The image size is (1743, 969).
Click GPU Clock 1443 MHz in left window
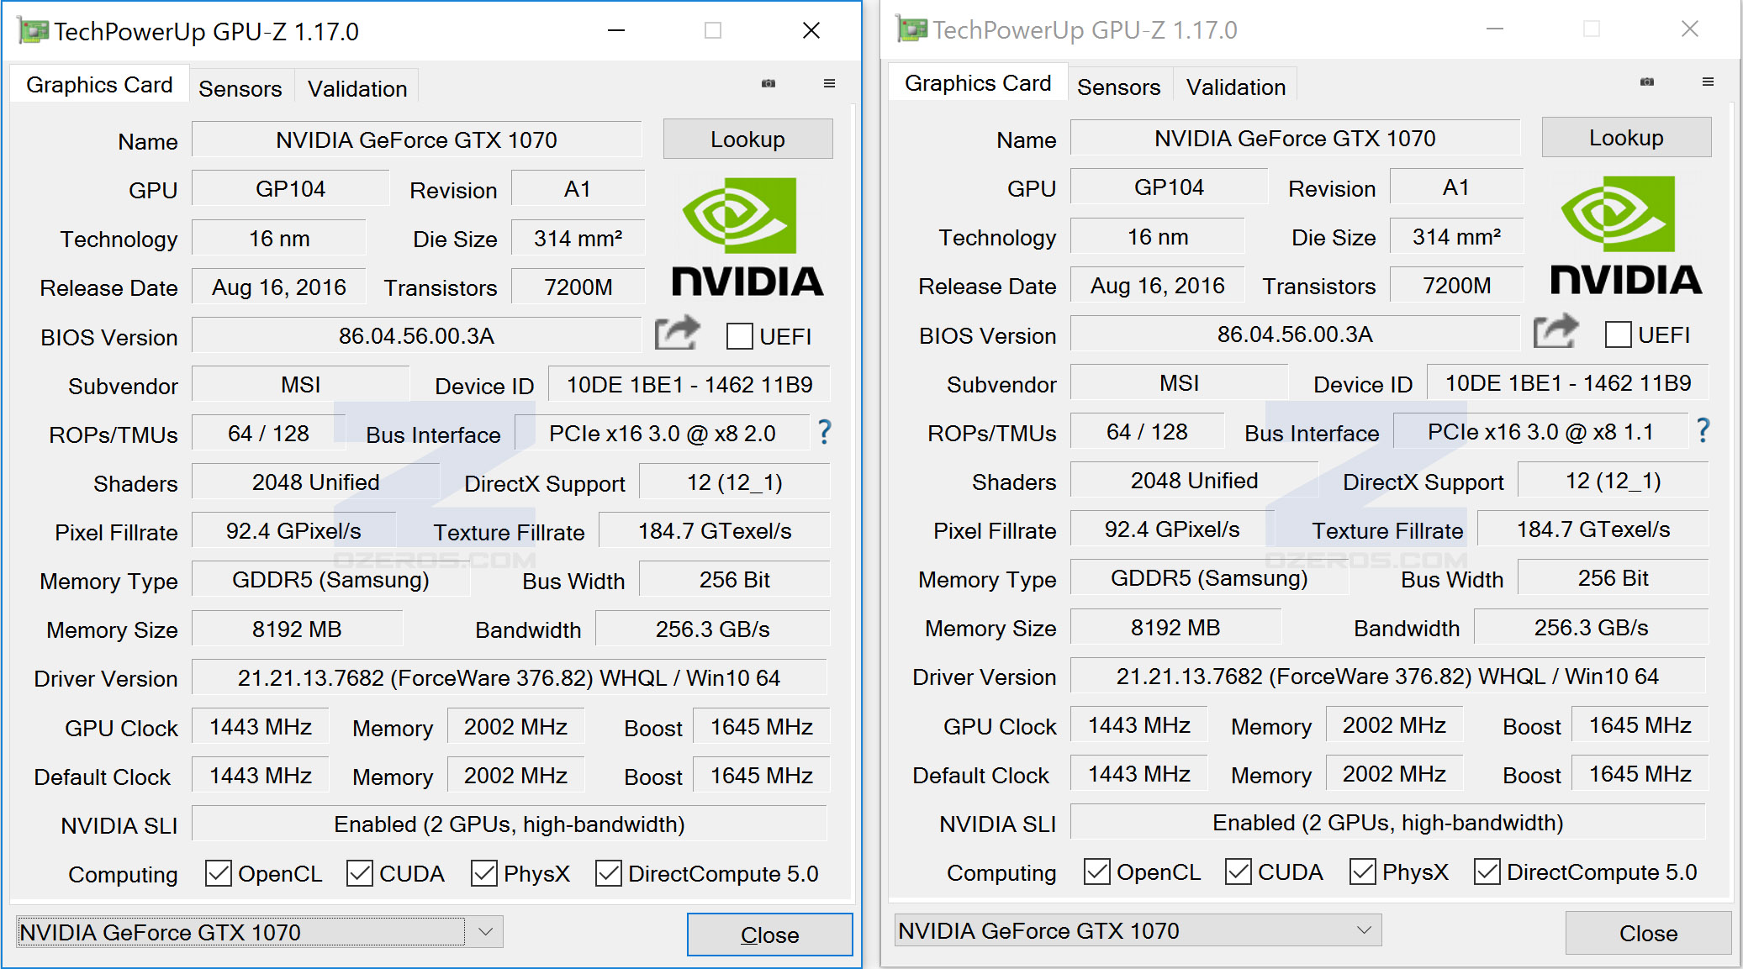point(261,727)
